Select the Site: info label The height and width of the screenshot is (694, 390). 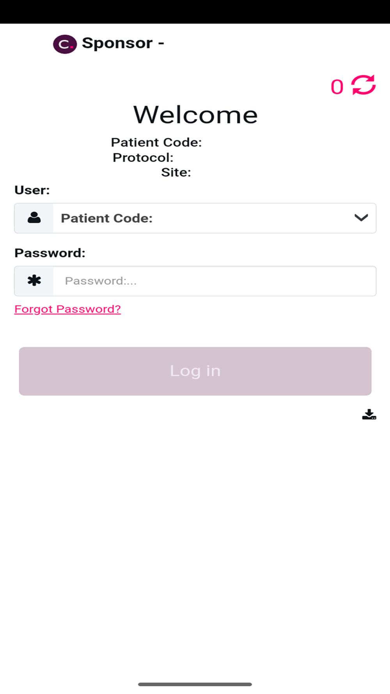point(176,173)
